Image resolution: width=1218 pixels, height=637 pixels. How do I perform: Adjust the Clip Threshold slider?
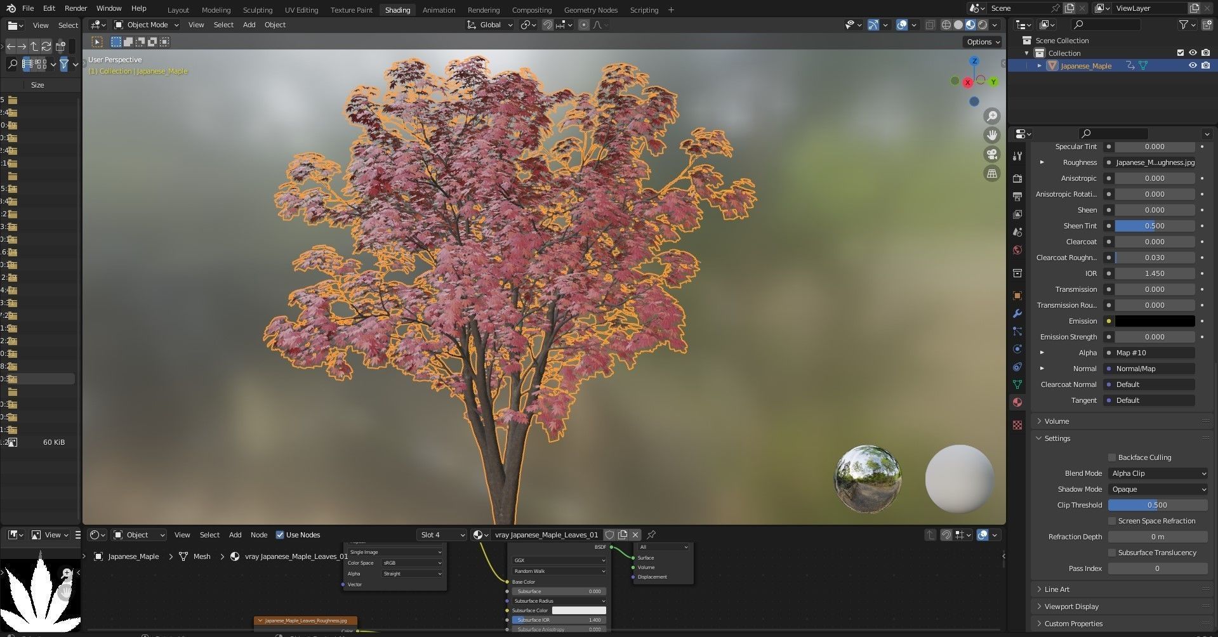pyautogui.click(x=1158, y=505)
